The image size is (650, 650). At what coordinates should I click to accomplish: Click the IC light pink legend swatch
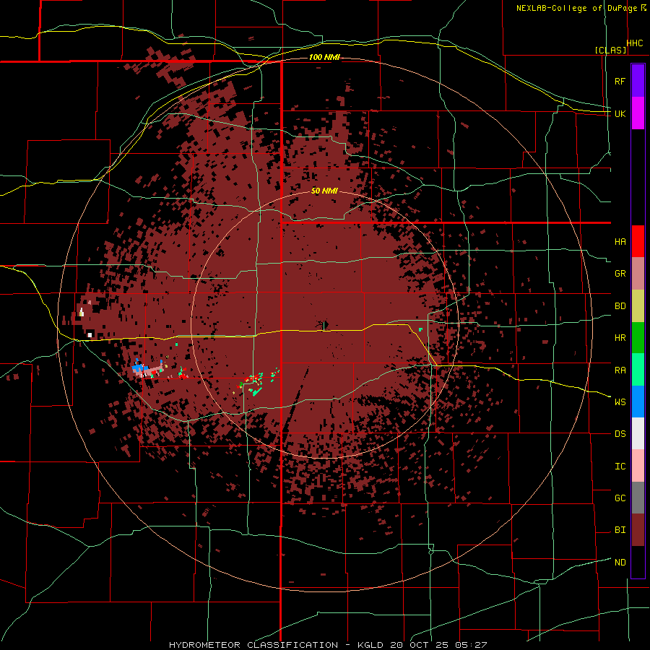(638, 466)
